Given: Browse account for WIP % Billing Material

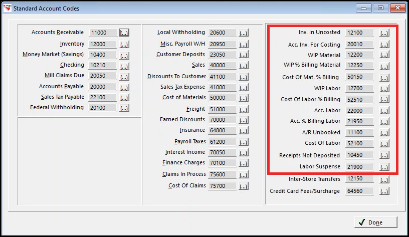Looking at the screenshot, I should point(384,66).
